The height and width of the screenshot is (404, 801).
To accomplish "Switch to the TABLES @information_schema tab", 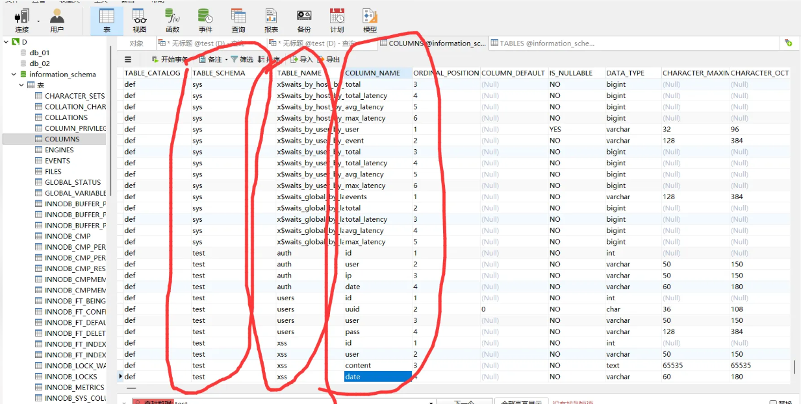I will click(546, 43).
